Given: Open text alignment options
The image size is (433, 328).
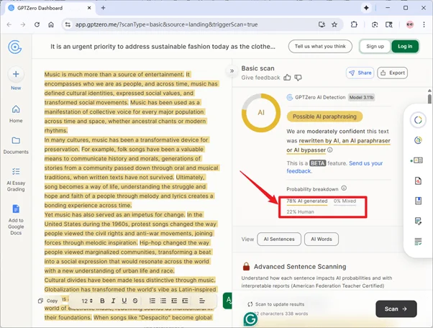Looking at the screenshot, I should [x=202, y=301].
